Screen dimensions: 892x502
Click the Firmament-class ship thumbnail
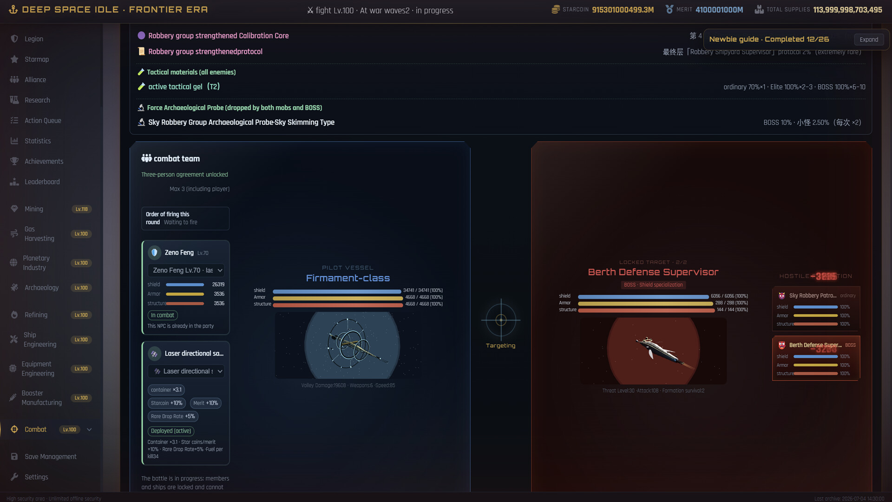pos(348,345)
